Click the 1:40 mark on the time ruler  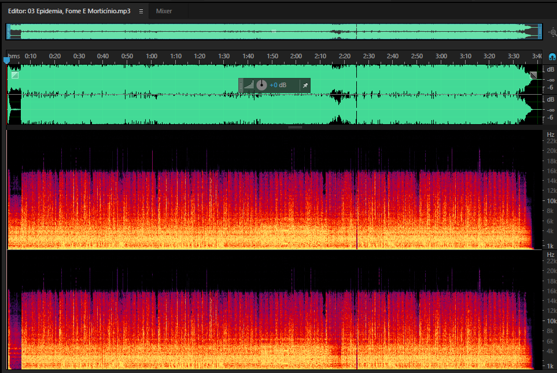point(248,56)
